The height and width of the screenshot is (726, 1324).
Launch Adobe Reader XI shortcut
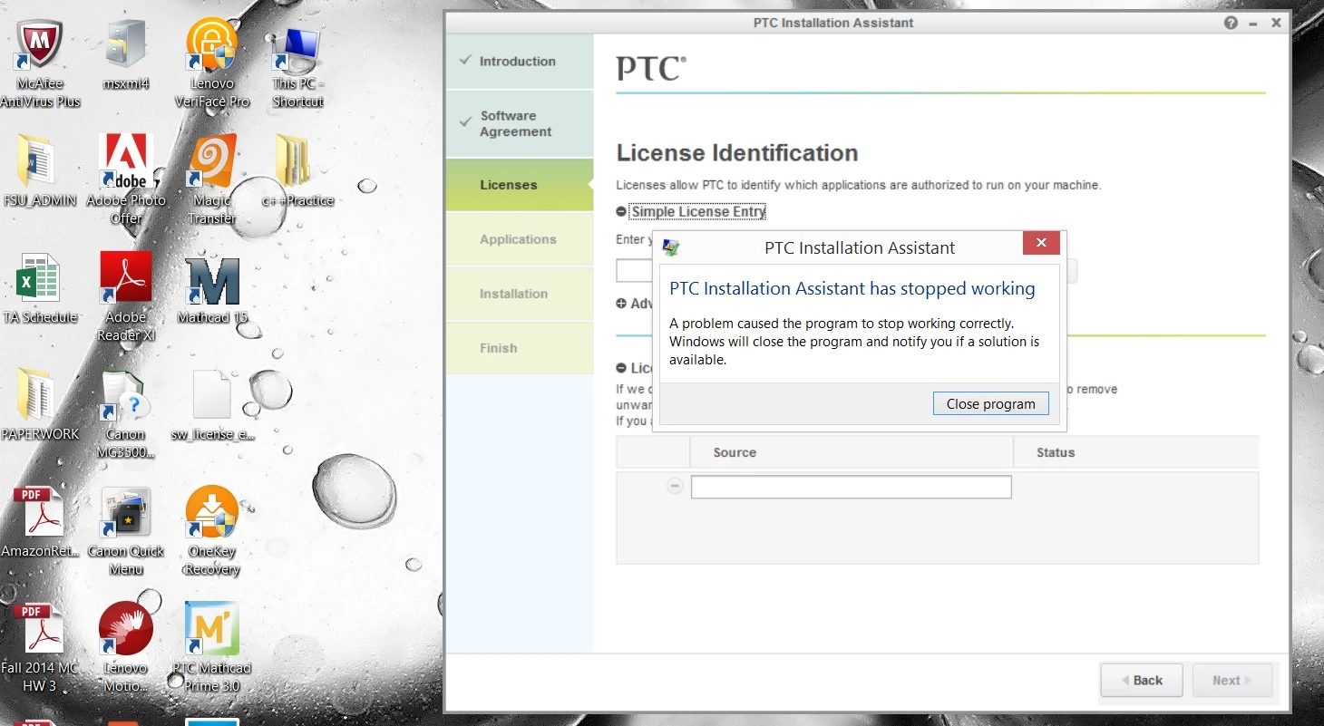126,278
